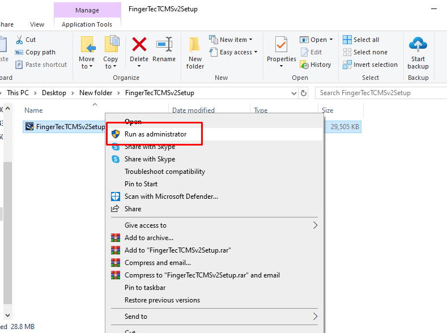The image size is (447, 333).
Task: Click the Move to folder icon
Action: (x=87, y=44)
